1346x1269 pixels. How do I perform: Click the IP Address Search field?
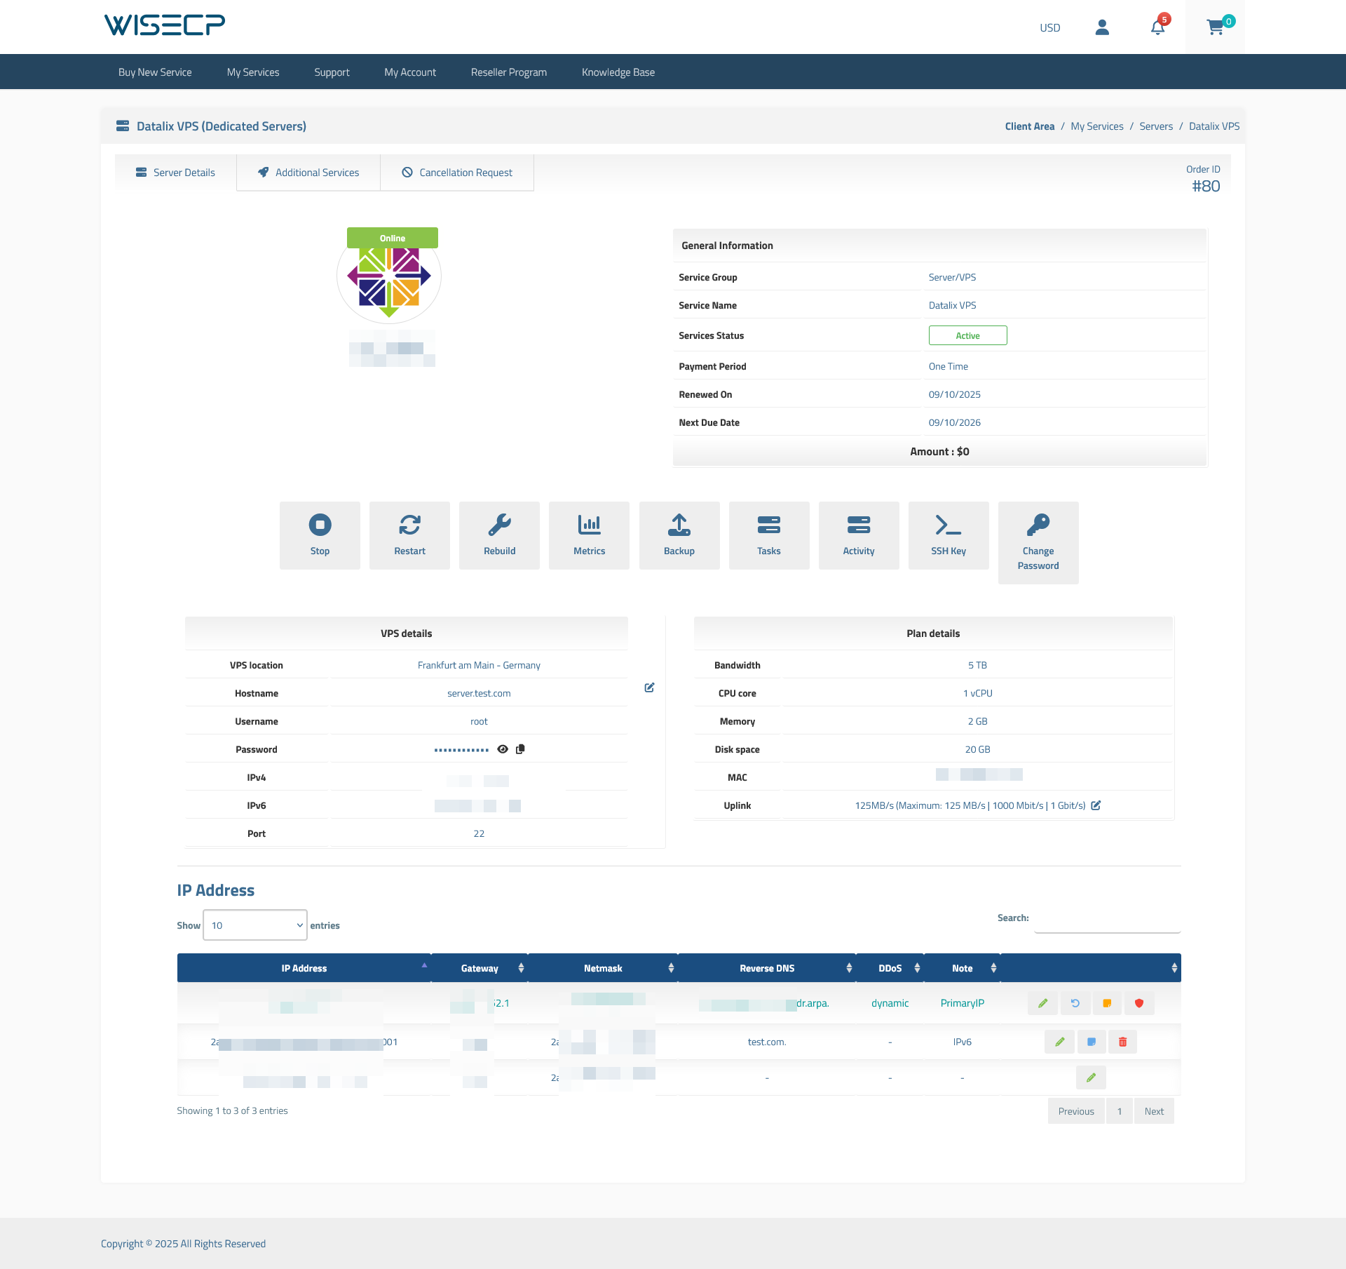click(x=1107, y=919)
